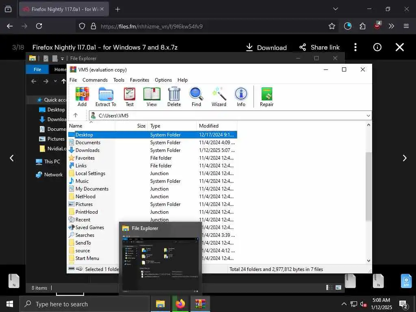416x312 pixels.
Task: Click the taskbar search box
Action: 84,304
